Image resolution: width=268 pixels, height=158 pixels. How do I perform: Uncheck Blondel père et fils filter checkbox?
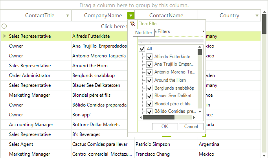pos(149,104)
